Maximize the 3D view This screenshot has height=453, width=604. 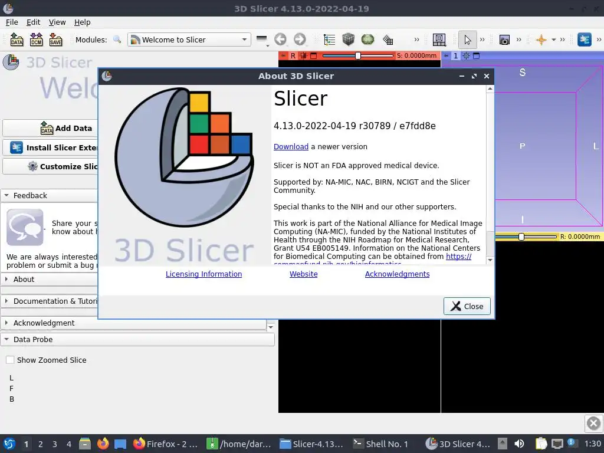tap(477, 55)
